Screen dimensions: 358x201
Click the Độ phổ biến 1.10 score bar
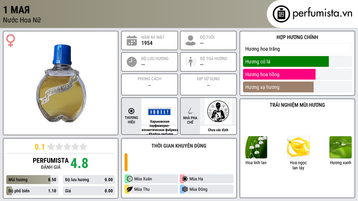coord(32,191)
